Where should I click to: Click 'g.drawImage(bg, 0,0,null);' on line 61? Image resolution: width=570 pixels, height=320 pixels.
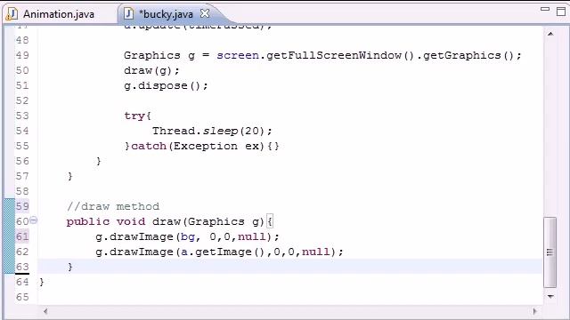[x=187, y=237]
